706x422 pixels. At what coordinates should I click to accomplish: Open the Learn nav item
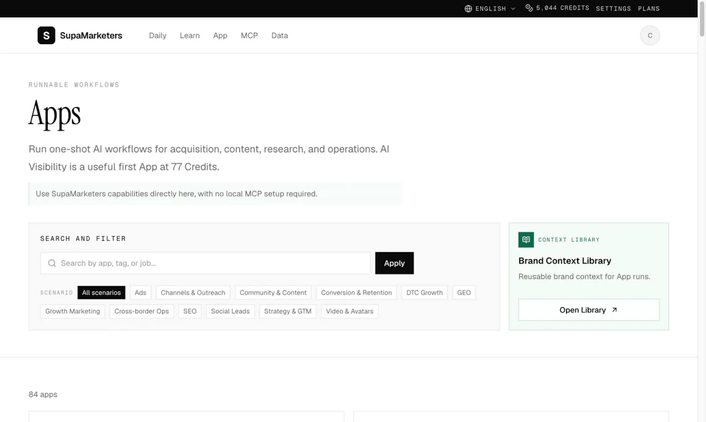click(x=190, y=35)
